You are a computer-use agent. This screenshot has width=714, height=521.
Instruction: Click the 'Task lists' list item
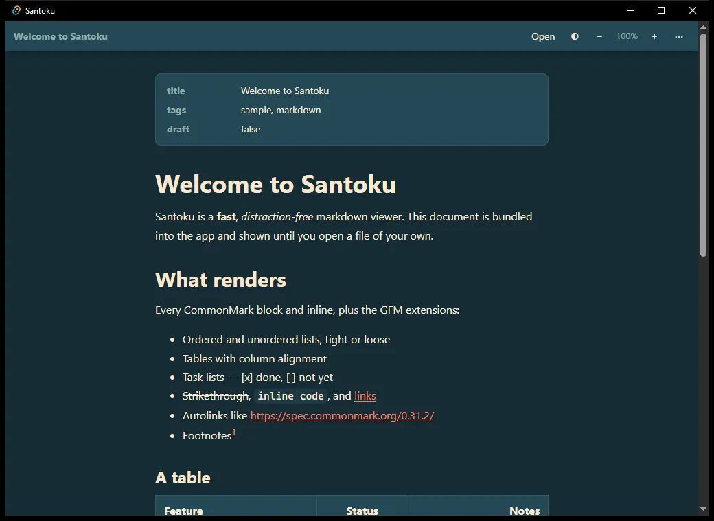point(257,377)
